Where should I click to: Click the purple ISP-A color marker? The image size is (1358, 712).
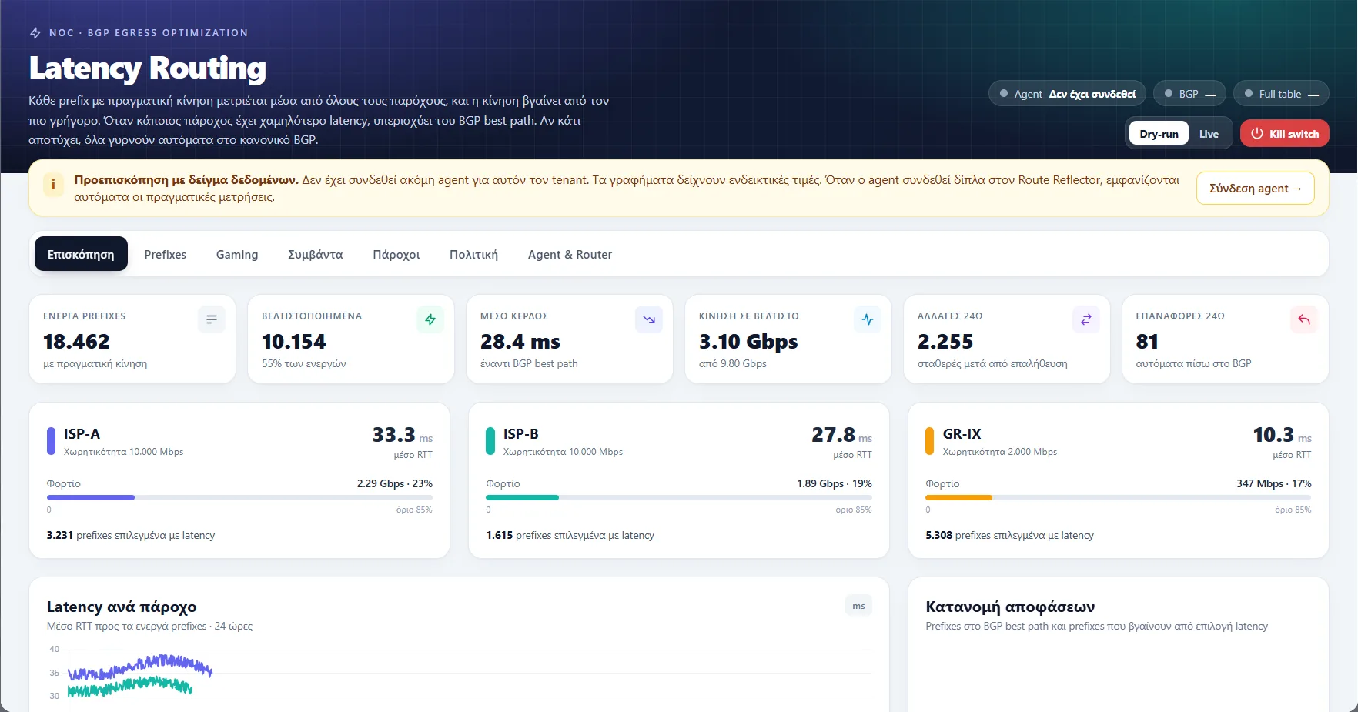(x=51, y=441)
